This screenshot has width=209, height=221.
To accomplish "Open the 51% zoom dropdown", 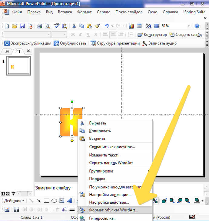I will 189,26.
